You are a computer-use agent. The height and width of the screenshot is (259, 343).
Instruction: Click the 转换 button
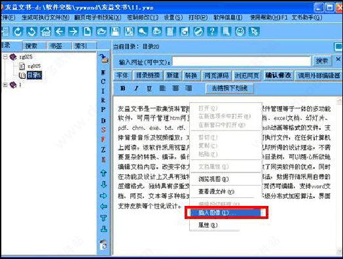coord(191,76)
